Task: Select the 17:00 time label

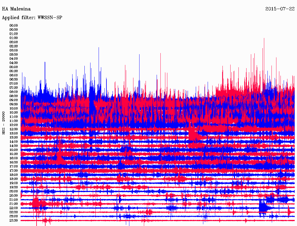Action: pos(14,167)
